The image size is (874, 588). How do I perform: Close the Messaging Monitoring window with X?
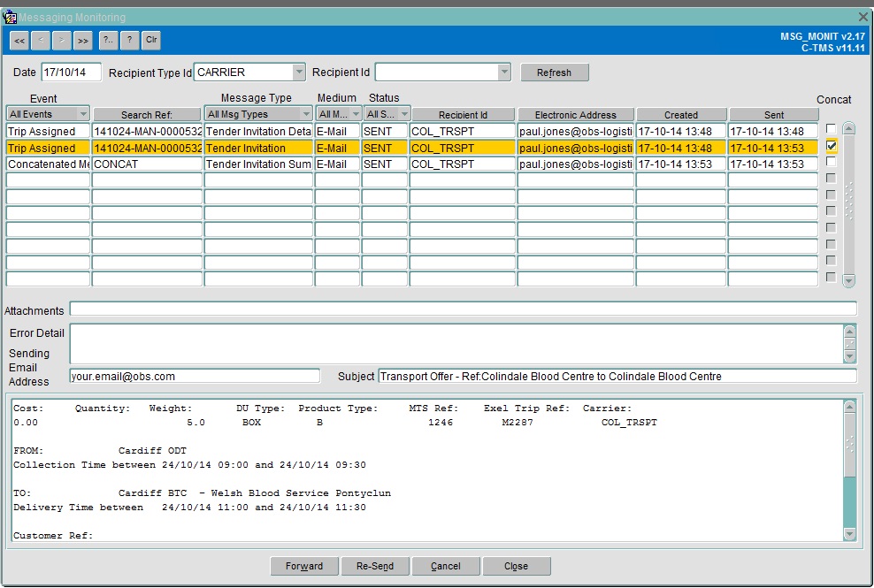click(x=863, y=18)
